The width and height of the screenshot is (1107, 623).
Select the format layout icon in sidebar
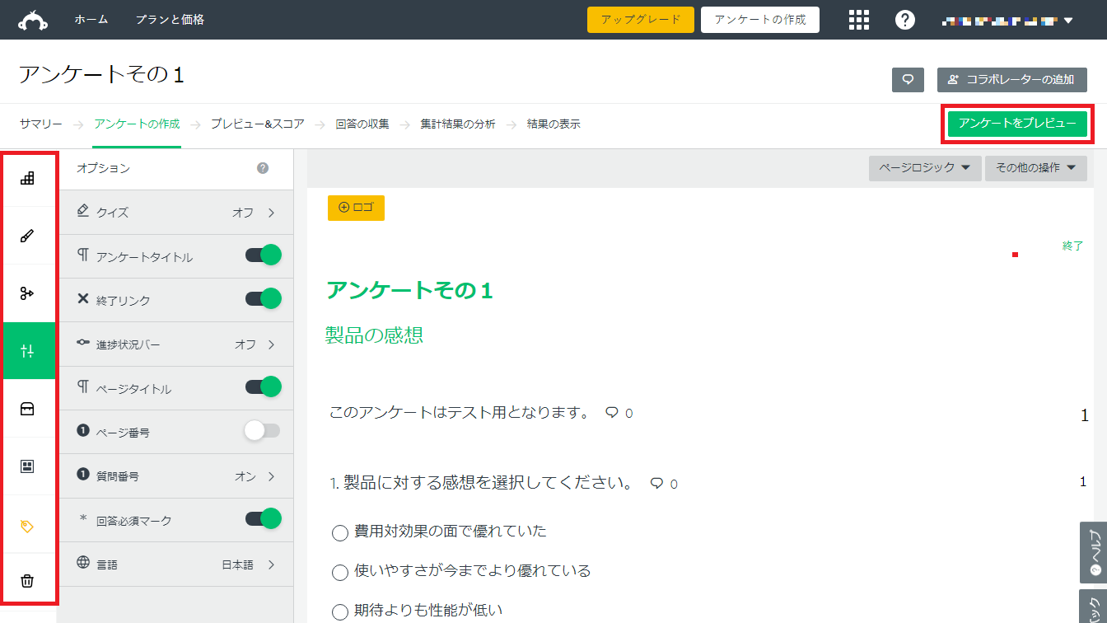tap(29, 465)
